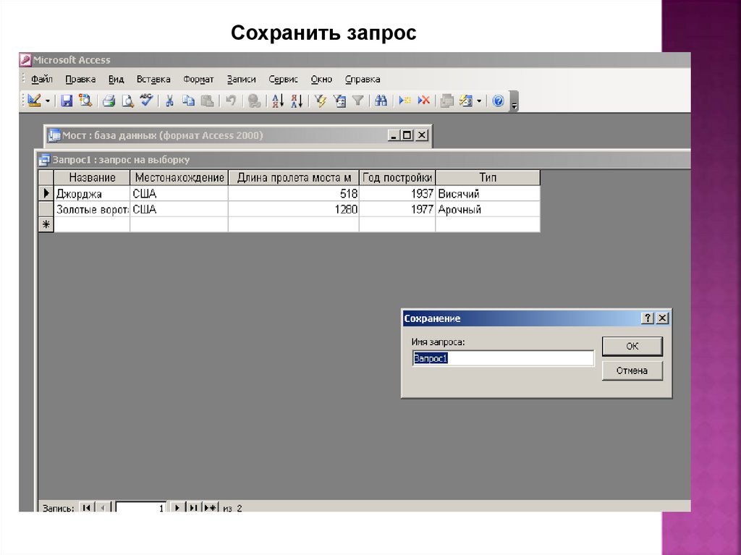
Task: Select the Джорджа row selector
Action: [x=46, y=194]
